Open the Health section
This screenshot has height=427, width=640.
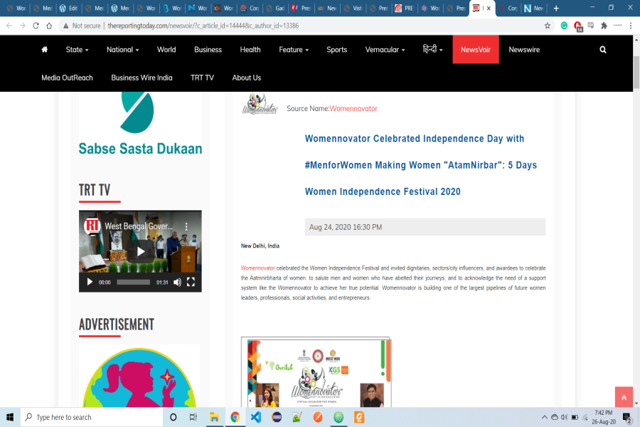pos(250,50)
